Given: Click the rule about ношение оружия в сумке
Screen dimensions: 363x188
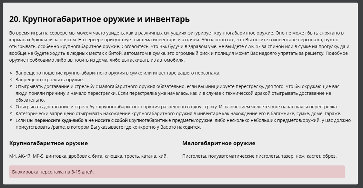Looking at the screenshot, I should (118, 73).
